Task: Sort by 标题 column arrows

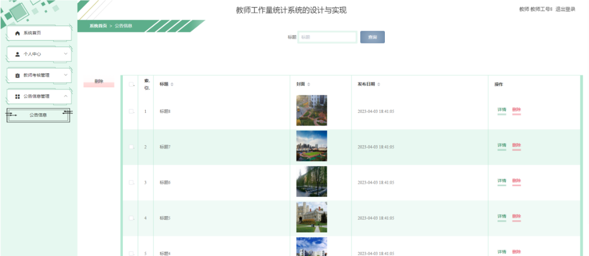Action: [x=172, y=85]
